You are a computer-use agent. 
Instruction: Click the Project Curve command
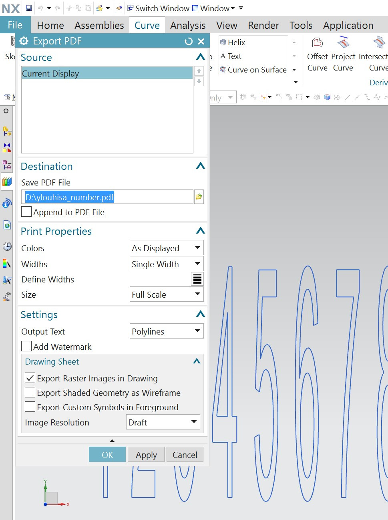tap(343, 55)
